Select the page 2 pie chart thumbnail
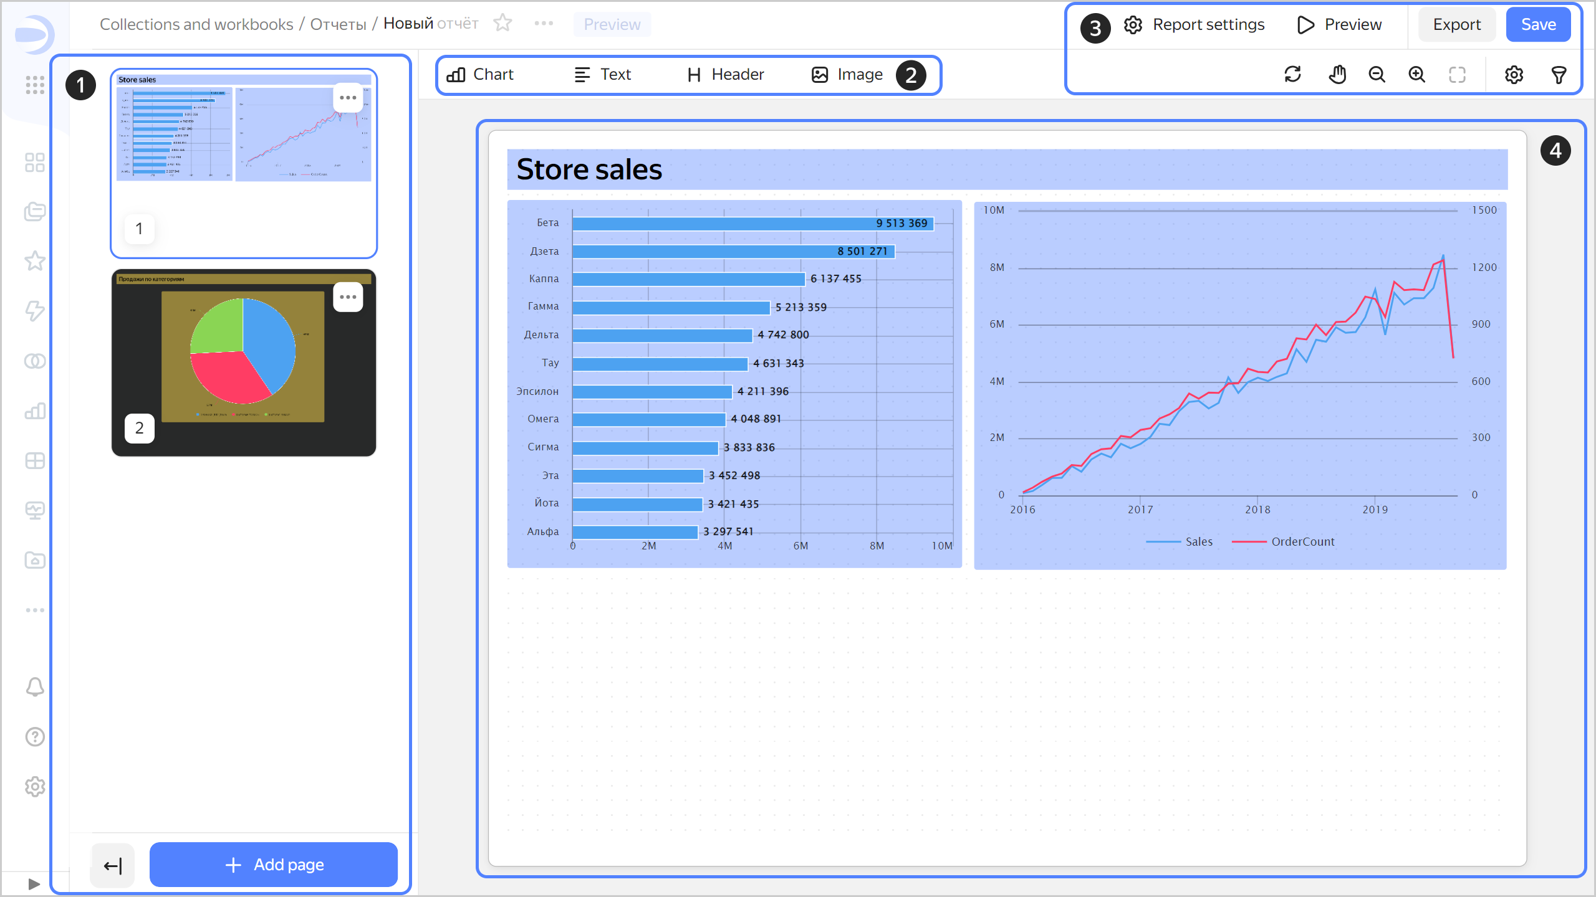1596x897 pixels. pos(243,361)
